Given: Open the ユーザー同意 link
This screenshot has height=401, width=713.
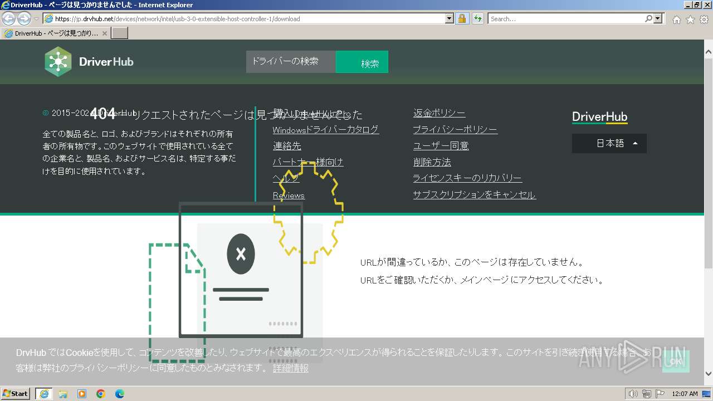Looking at the screenshot, I should click(441, 146).
